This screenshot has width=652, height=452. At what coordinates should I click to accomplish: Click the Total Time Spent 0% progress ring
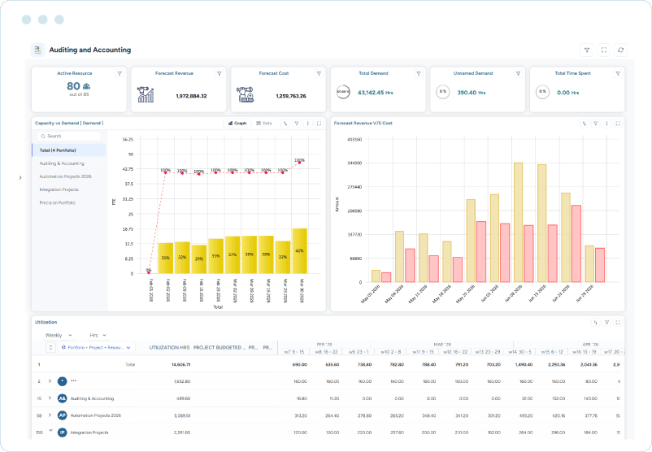click(x=542, y=92)
